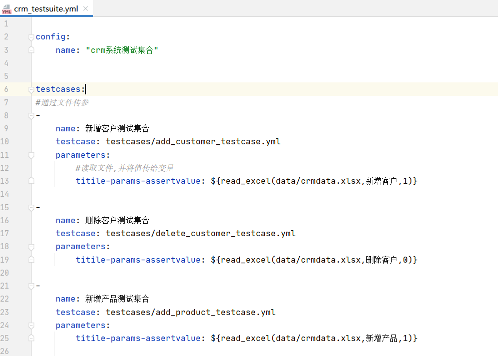The width and height of the screenshot is (498, 356).
Task: Close the crm_testsuite.yml tab
Action: (86, 9)
